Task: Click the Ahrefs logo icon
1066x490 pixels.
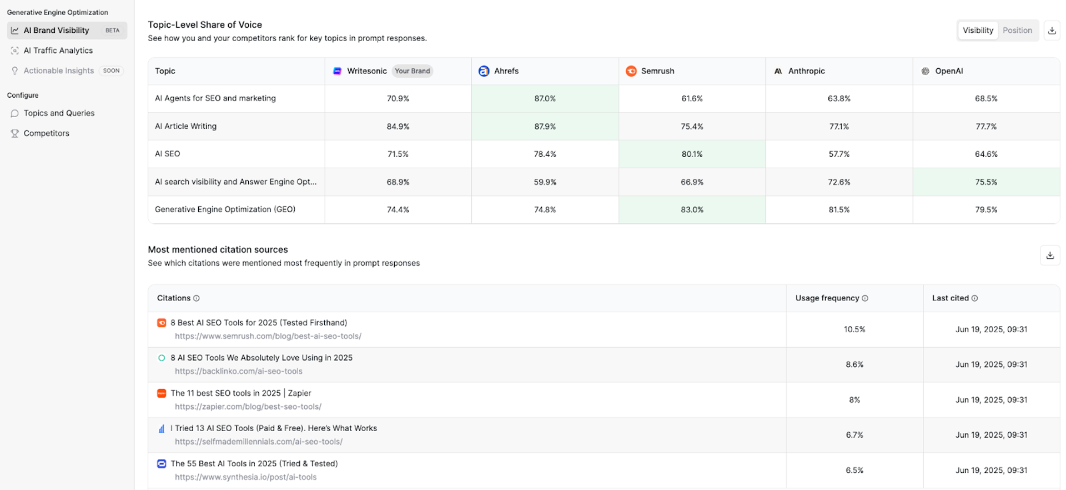Action: [484, 71]
